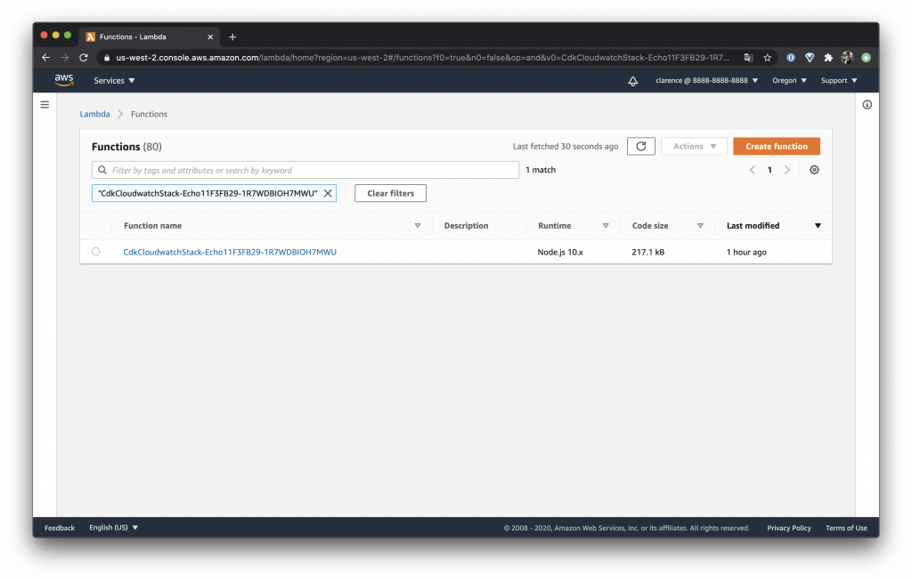The image size is (912, 581).
Task: Open the 1Password extension icon
Action: click(791, 58)
